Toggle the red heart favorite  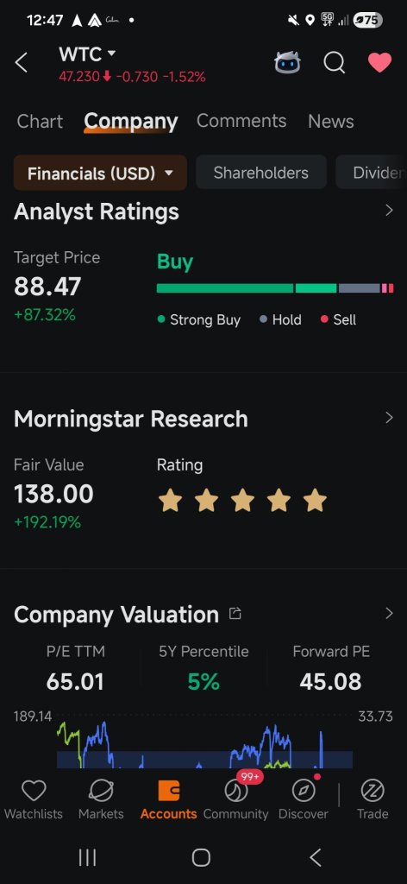pyautogui.click(x=380, y=62)
